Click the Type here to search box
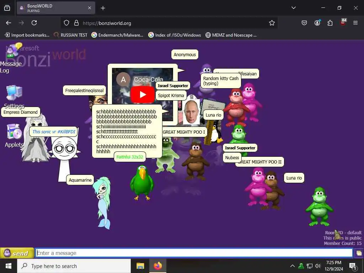The image size is (364, 273). click(74, 266)
